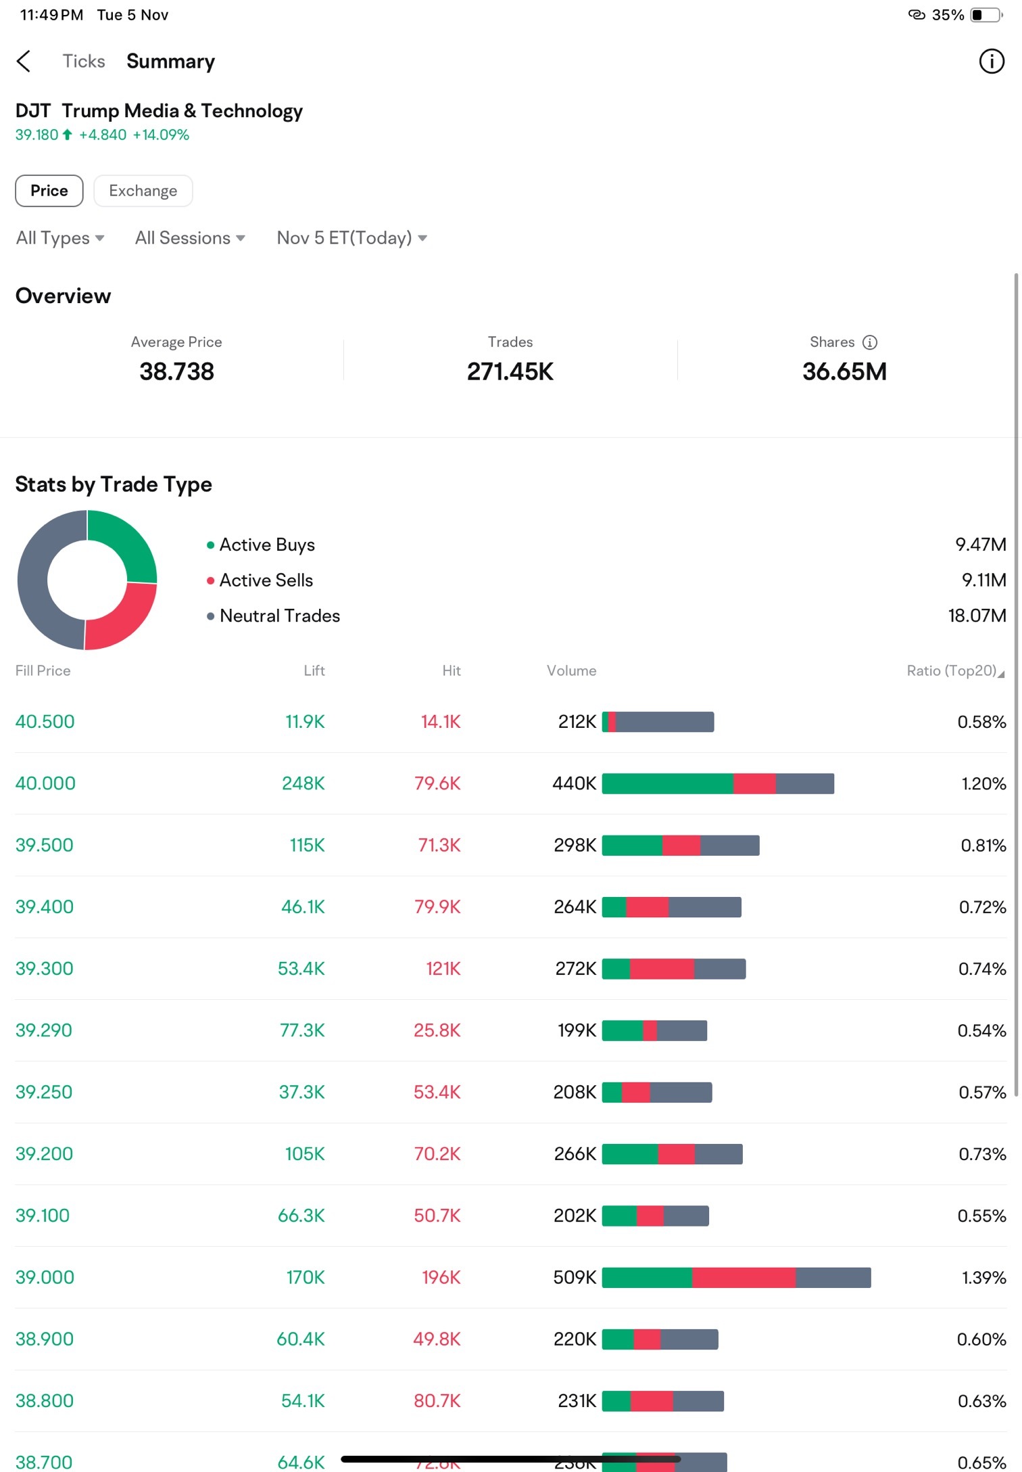Tap the volume value 298K
The width and height of the screenshot is (1022, 1472).
point(575,845)
